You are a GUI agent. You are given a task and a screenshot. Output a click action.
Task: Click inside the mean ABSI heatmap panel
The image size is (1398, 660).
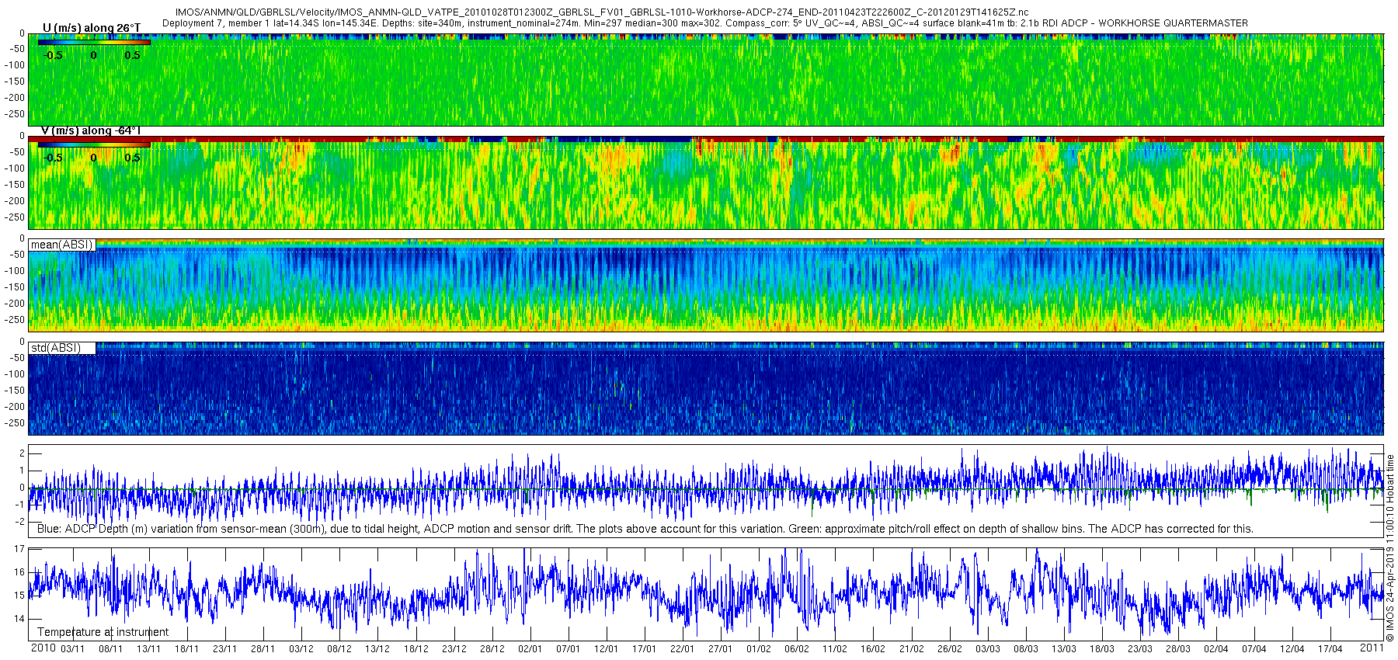pyautogui.click(x=706, y=285)
